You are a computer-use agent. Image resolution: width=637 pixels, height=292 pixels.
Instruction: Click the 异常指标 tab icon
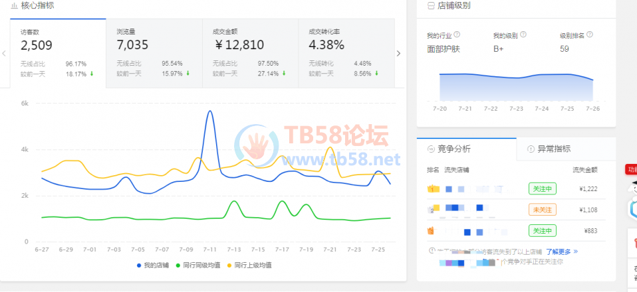pos(531,149)
